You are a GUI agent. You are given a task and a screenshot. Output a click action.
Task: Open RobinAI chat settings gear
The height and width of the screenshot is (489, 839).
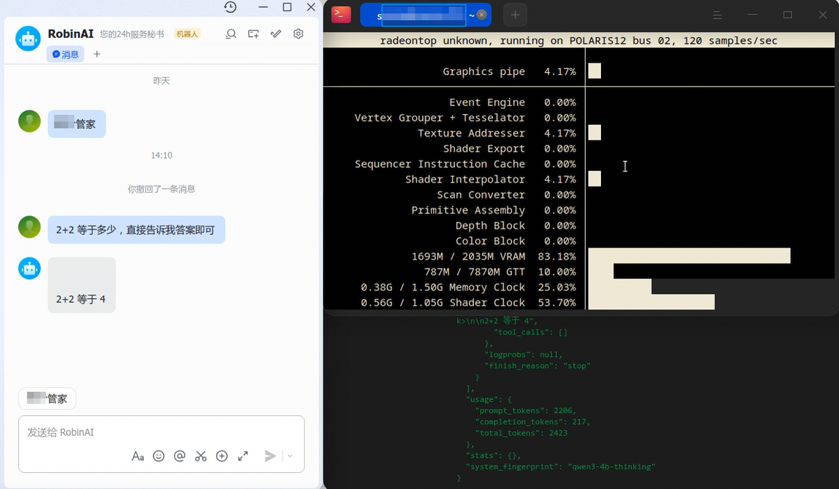[x=298, y=34]
